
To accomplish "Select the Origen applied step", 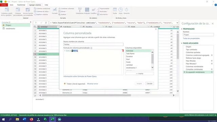I will [x=189, y=47].
